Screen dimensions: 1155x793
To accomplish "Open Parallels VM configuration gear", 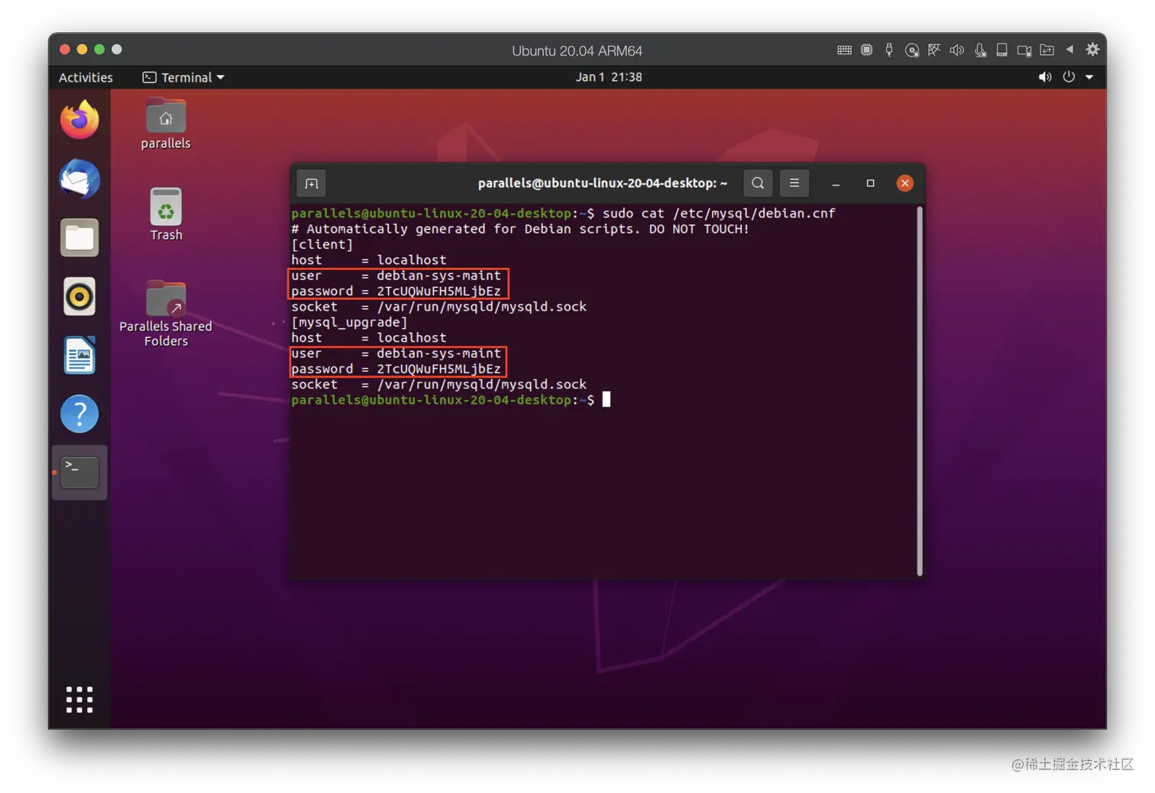I will point(1092,50).
